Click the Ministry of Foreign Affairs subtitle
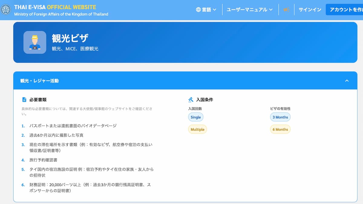Screen dimensions: 363x204 tap(61, 14)
